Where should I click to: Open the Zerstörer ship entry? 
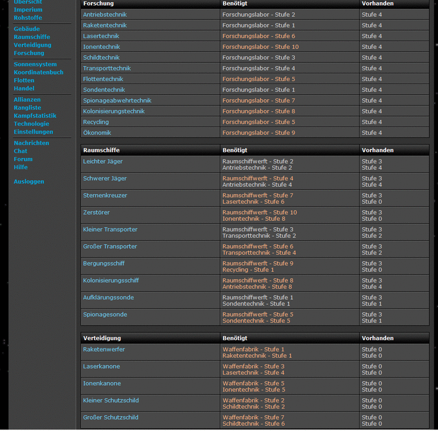[x=97, y=212]
